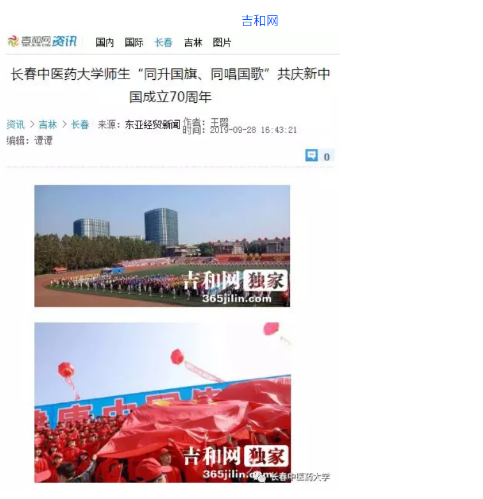Click the second breadcrumb chevron arrow

tap(64, 125)
